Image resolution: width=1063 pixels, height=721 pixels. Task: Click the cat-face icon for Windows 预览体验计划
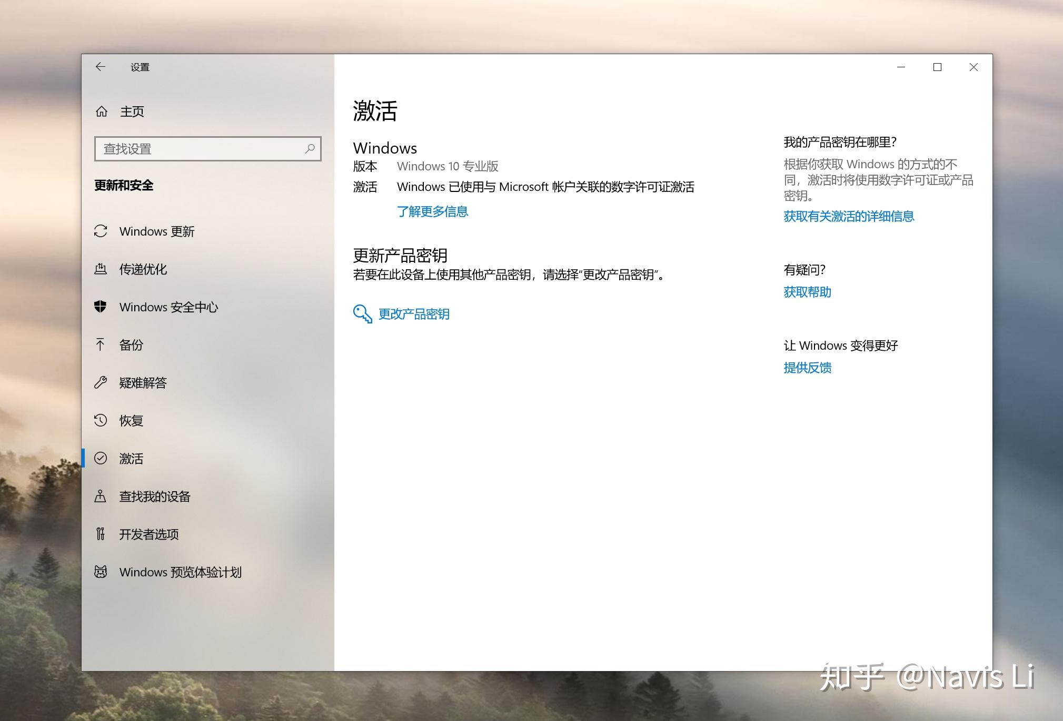[x=101, y=572]
